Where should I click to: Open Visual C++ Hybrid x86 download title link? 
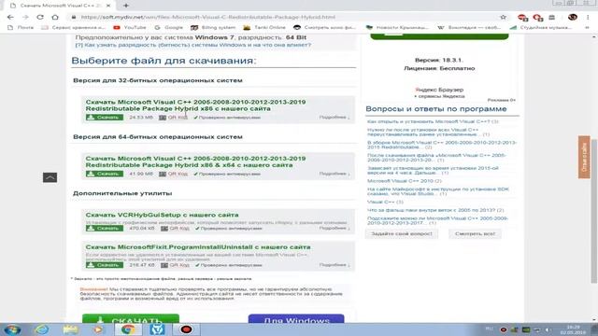coord(195,105)
